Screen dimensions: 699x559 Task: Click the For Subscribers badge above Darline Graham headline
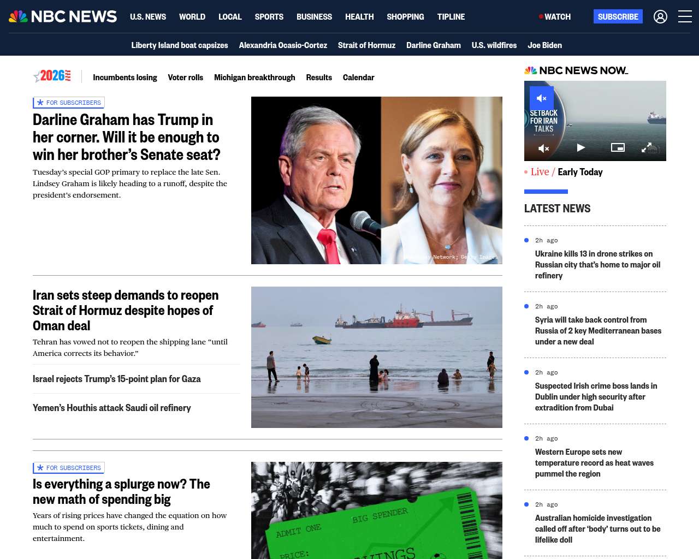pos(69,103)
